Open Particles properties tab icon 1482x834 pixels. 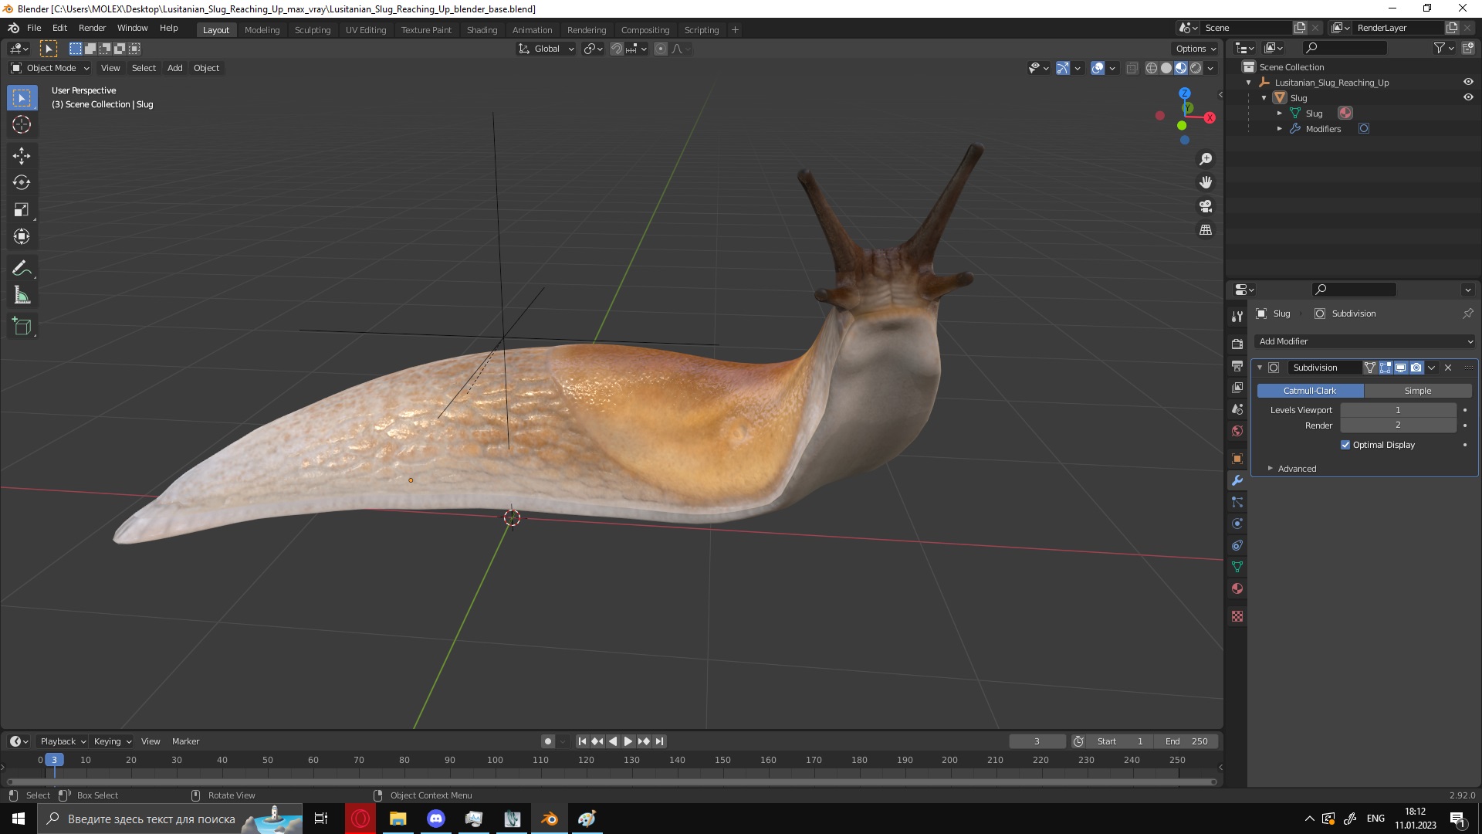[x=1237, y=502]
